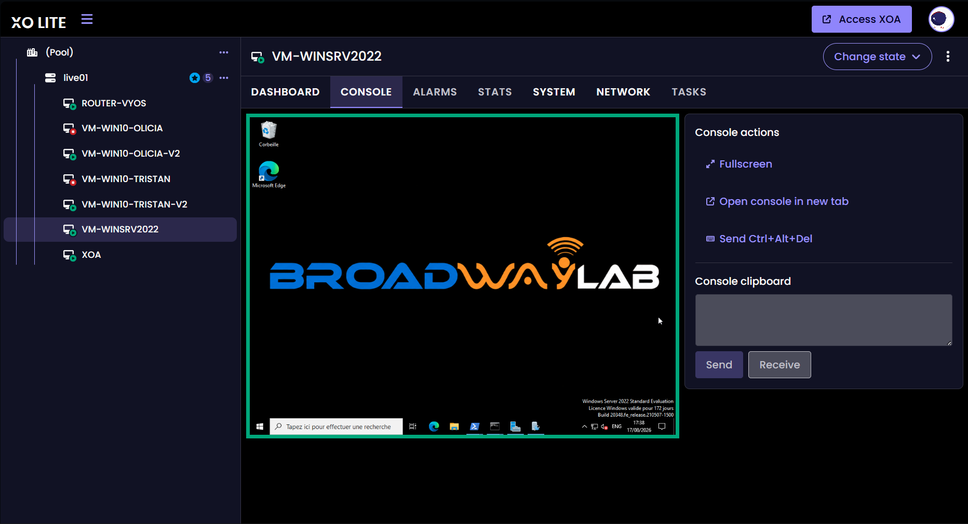Open the Windows notification center icon
The width and height of the screenshot is (968, 524).
(x=662, y=426)
